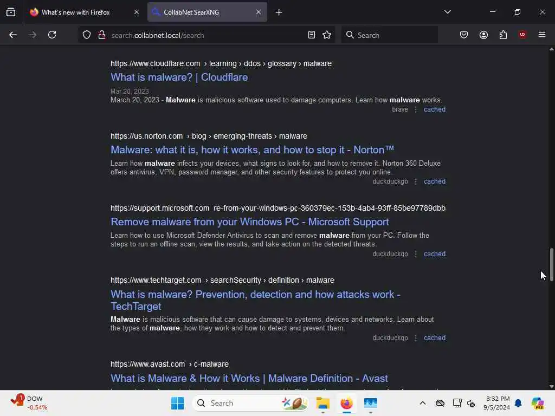Image resolution: width=555 pixels, height=416 pixels.
Task: Open clock showing 3:32 PM
Action: coord(496,403)
